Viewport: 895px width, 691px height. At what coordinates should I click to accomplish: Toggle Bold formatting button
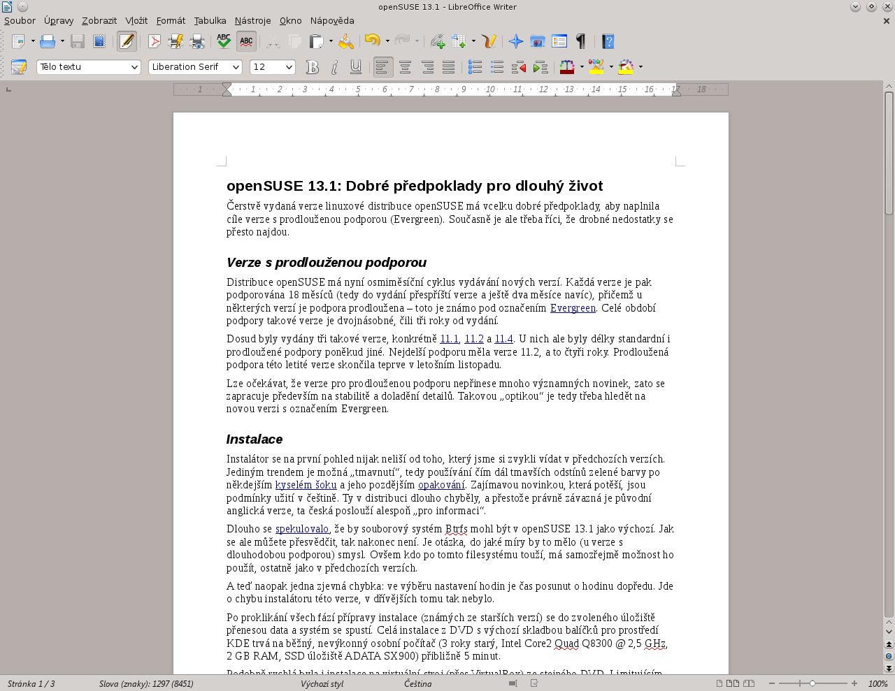(313, 67)
